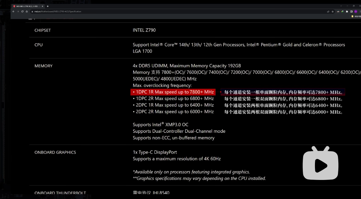Click the non-ECC, un-buffered memory line
Screen dimensions: 361x199
tap(174, 138)
